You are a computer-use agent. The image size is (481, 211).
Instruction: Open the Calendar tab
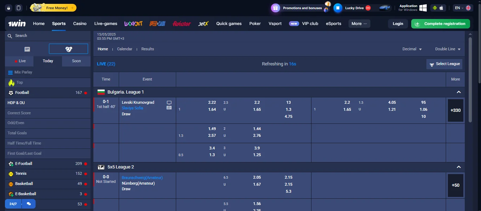(x=124, y=49)
